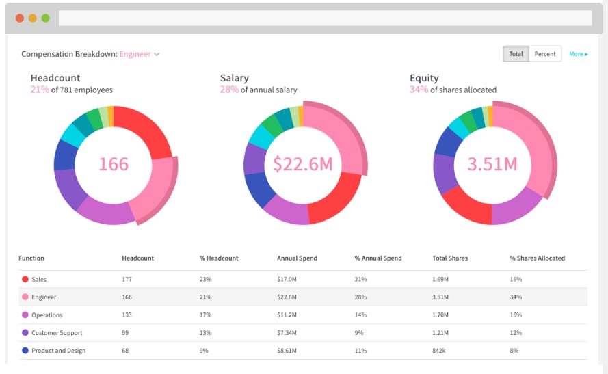608x374 pixels.
Task: Select the Customer Support row label
Action: pyautogui.click(x=57, y=332)
